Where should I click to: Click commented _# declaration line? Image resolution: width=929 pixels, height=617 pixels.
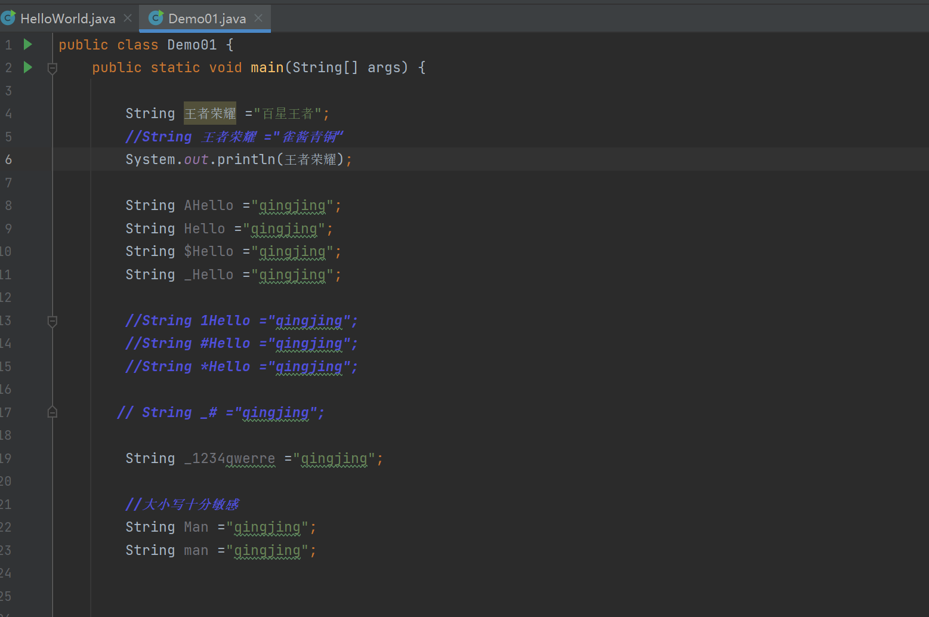[x=221, y=412]
